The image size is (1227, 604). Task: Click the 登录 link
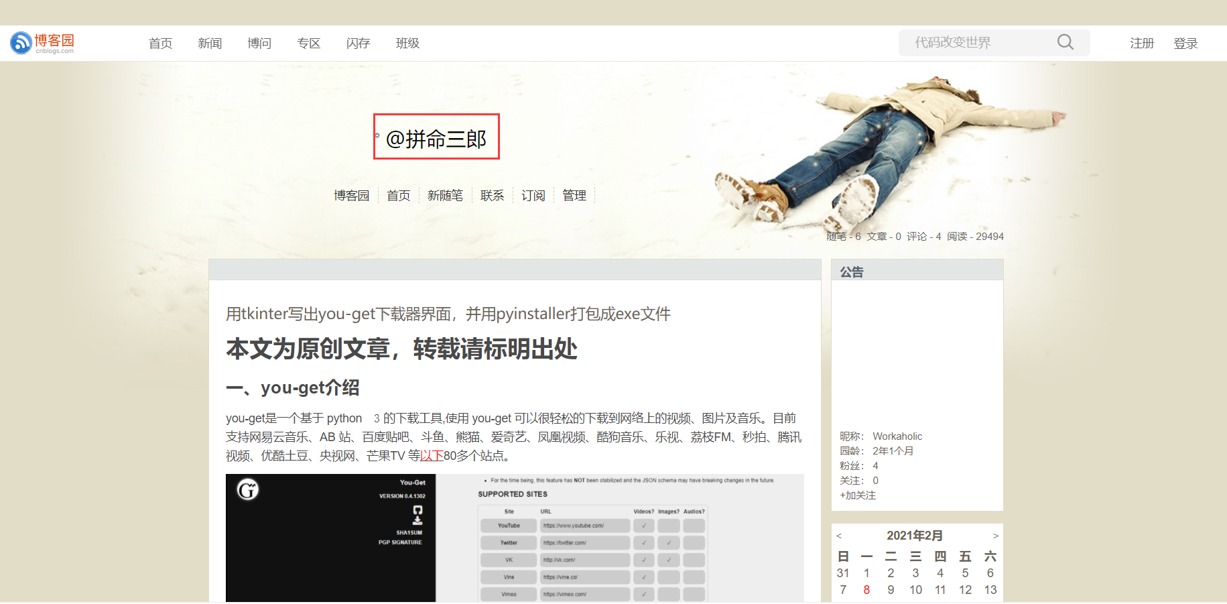1185,43
